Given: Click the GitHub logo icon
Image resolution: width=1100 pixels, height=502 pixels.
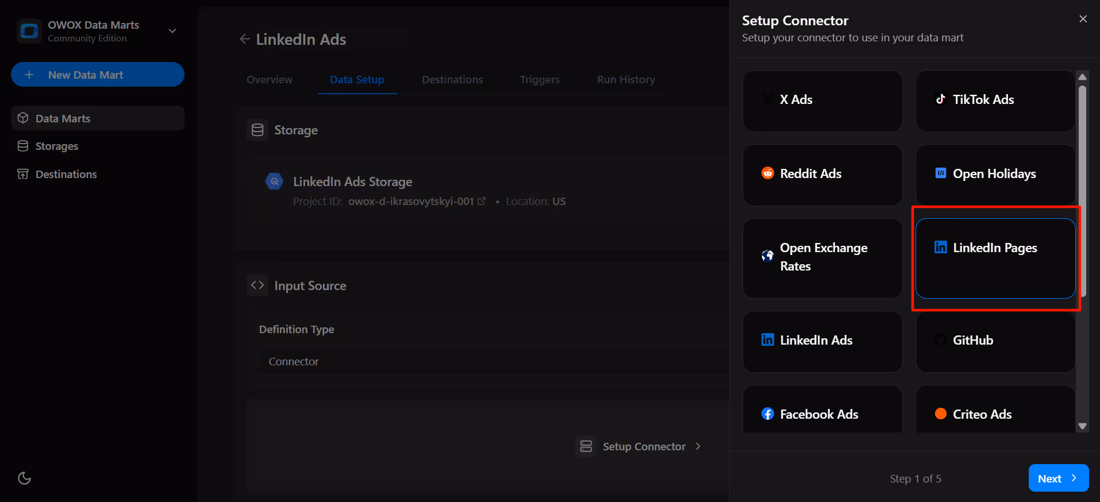Looking at the screenshot, I should coord(941,339).
